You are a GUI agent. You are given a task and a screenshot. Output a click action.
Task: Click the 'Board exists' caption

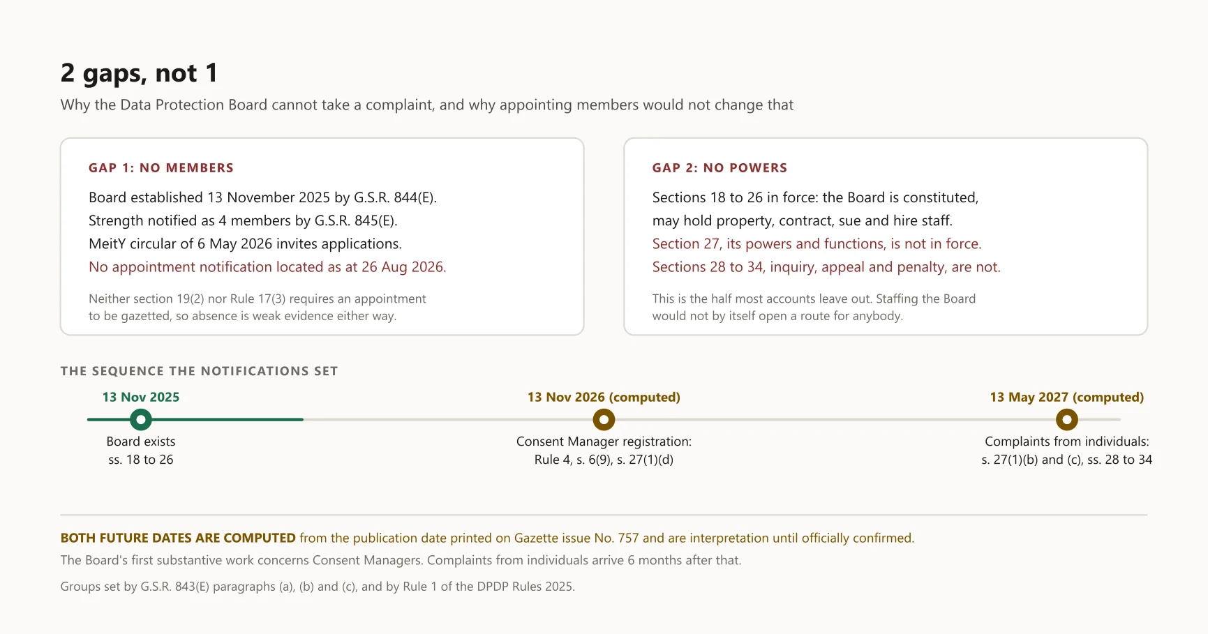[x=141, y=441]
